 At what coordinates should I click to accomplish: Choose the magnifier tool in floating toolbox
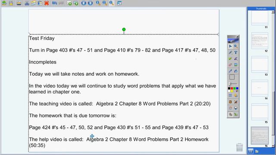236,46
